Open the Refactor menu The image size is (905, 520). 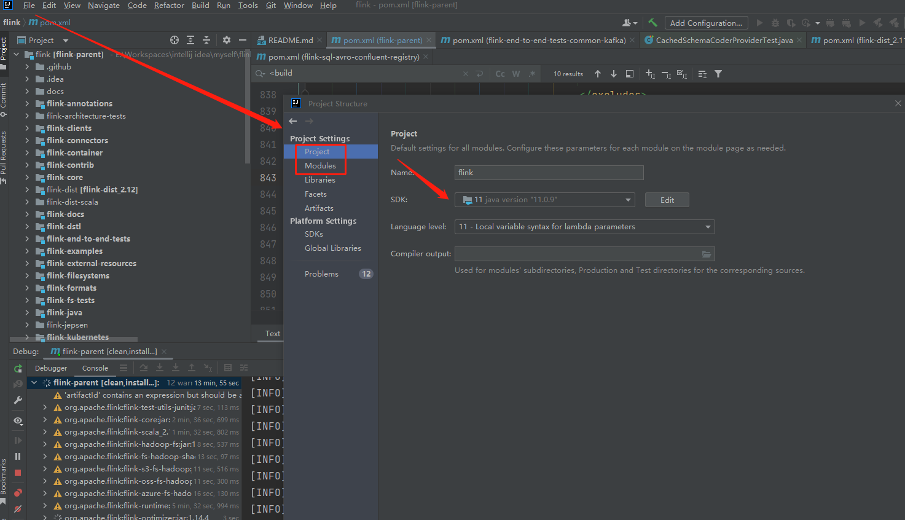click(x=169, y=6)
